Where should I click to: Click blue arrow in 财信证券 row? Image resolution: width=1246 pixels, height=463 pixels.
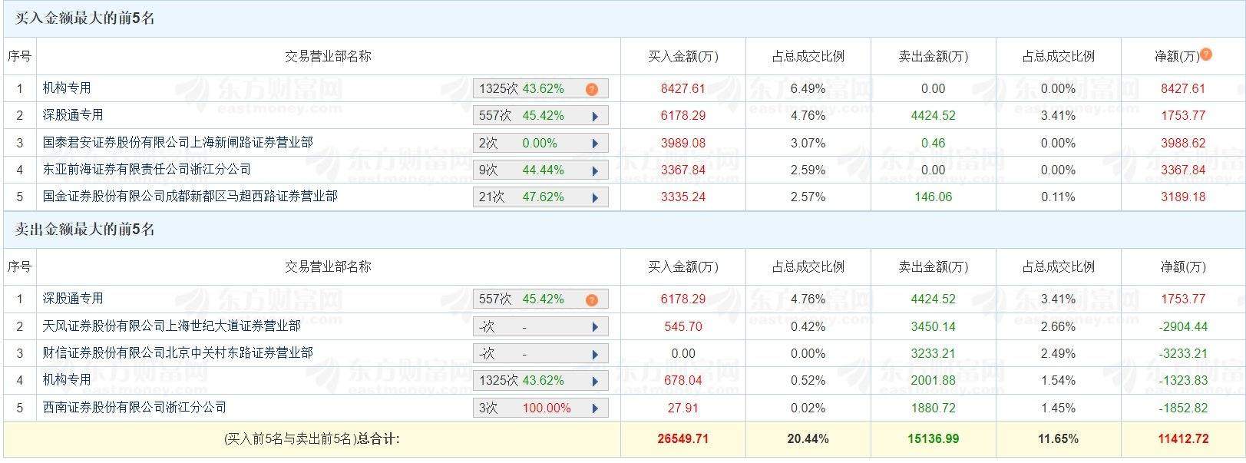(594, 354)
